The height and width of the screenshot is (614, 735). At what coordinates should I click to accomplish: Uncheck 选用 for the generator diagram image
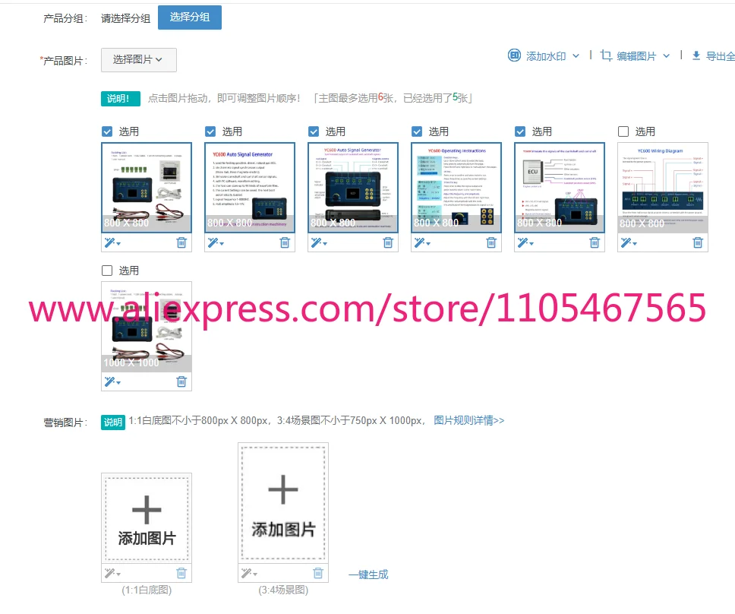[314, 131]
